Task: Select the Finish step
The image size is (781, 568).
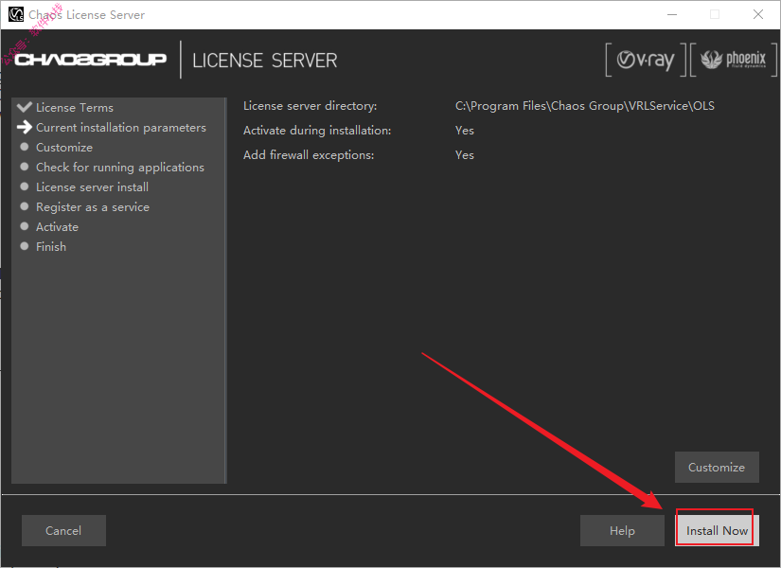Action: [x=51, y=247]
